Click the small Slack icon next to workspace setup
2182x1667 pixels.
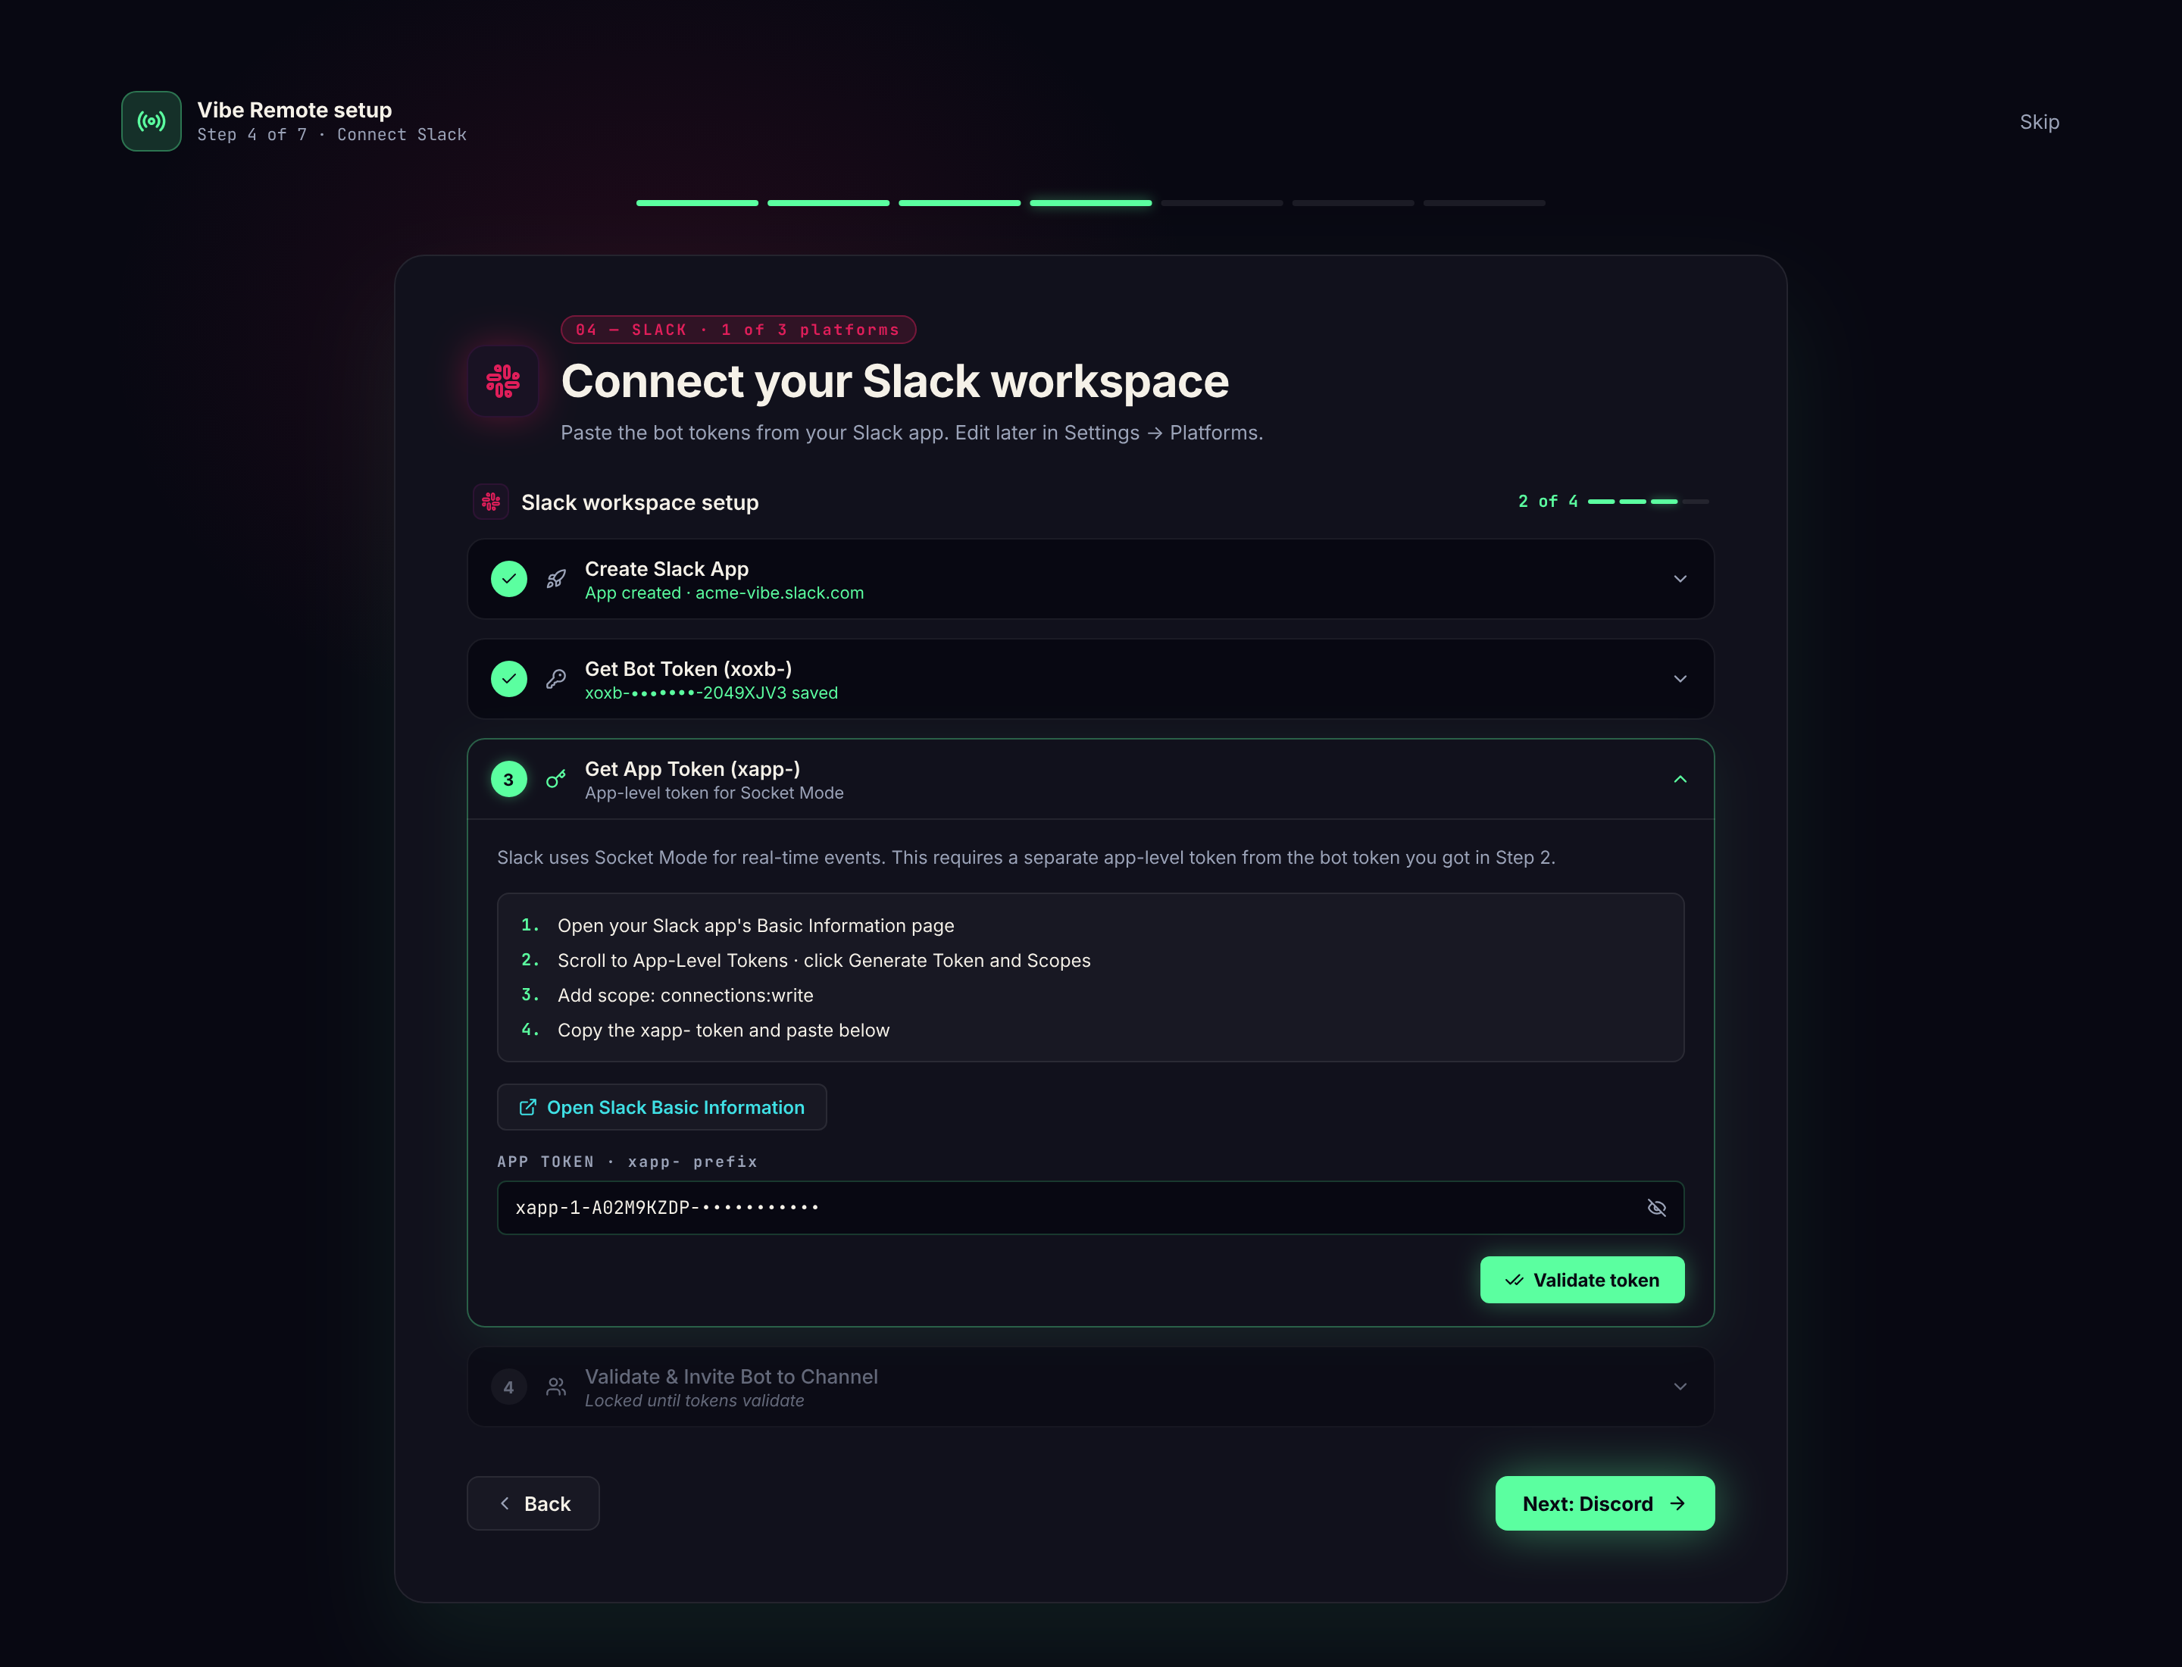(x=491, y=502)
